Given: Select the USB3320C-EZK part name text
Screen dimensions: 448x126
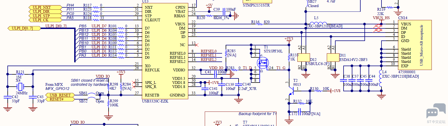Looking at the screenshot, I should tap(155, 101).
